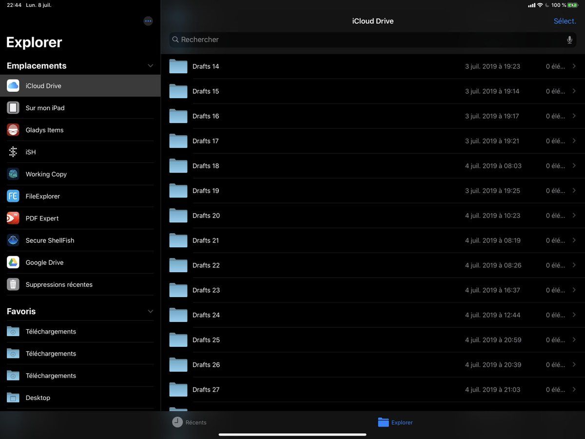Switch to the Récents tab
Image resolution: width=585 pixels, height=439 pixels.
point(190,422)
